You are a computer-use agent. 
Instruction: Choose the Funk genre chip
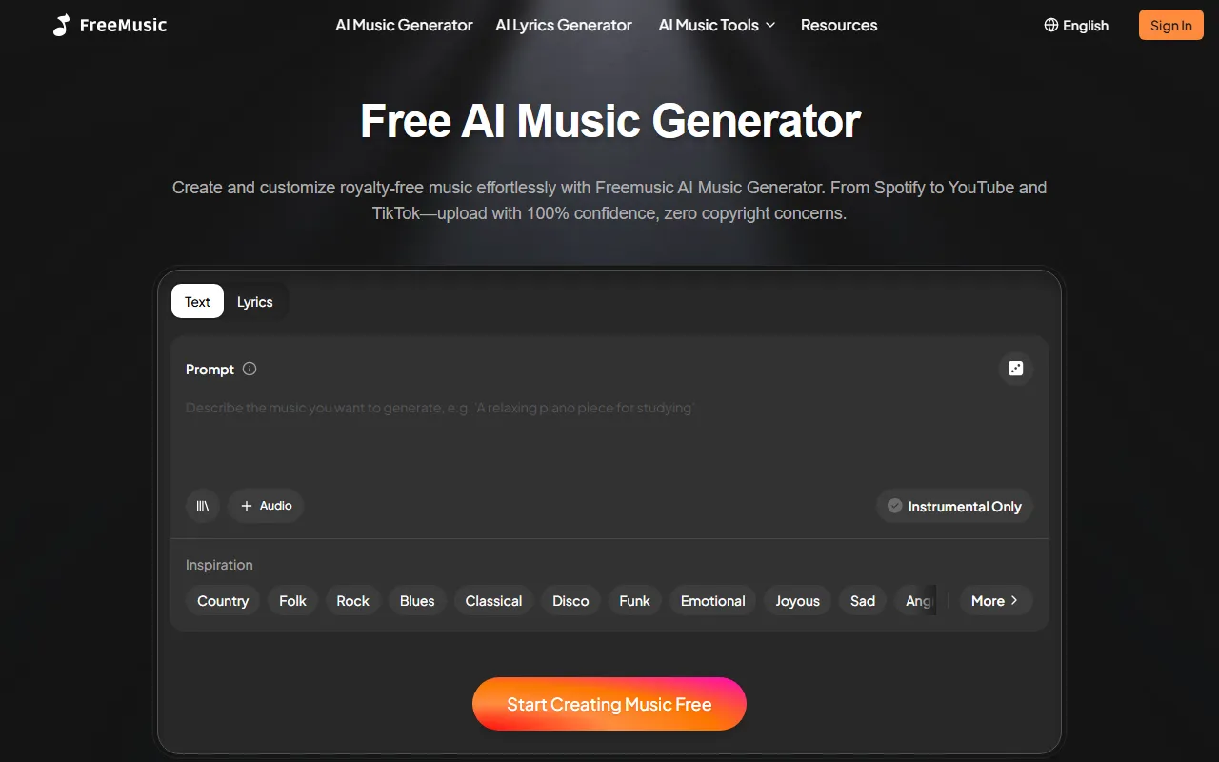[634, 600]
